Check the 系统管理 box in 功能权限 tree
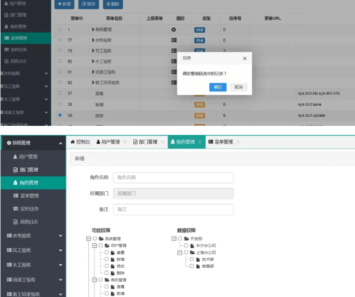Screen dimensions: 355x297 coord(95,239)
